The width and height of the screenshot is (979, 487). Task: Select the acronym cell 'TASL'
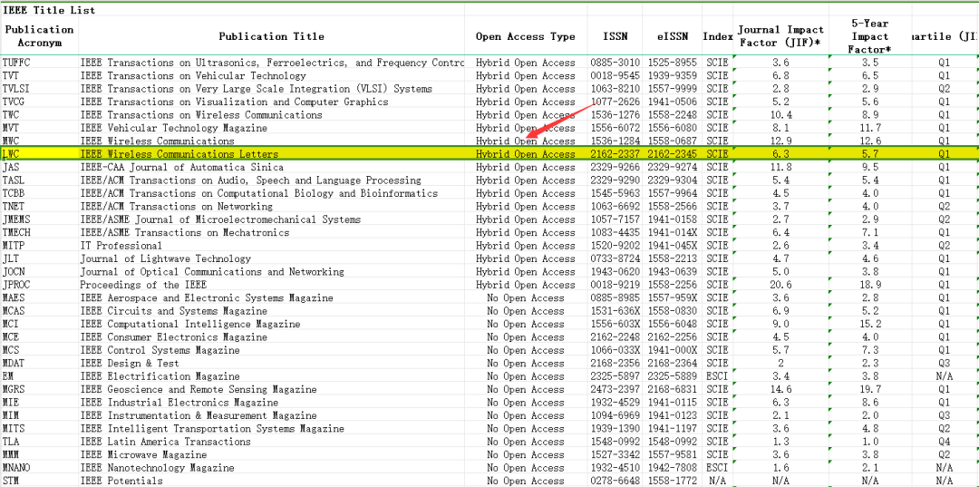(39, 180)
